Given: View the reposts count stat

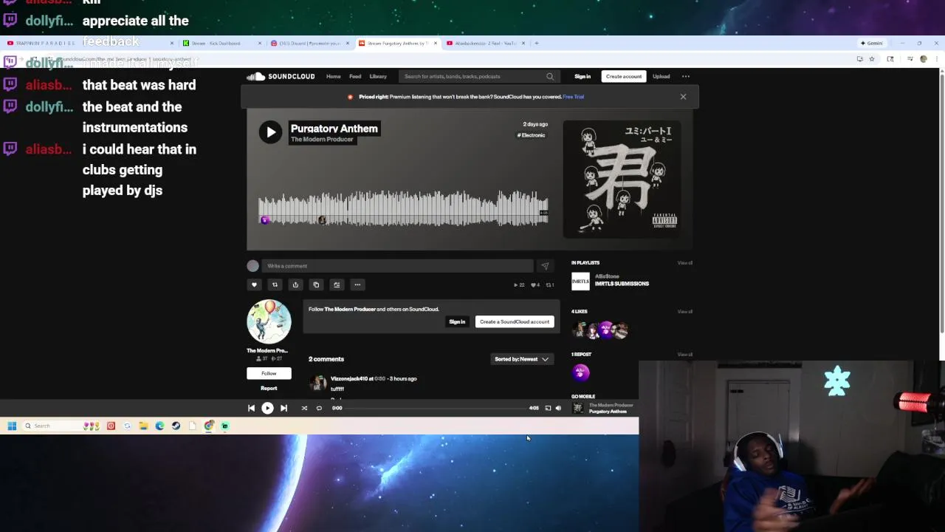Looking at the screenshot, I should click(550, 284).
